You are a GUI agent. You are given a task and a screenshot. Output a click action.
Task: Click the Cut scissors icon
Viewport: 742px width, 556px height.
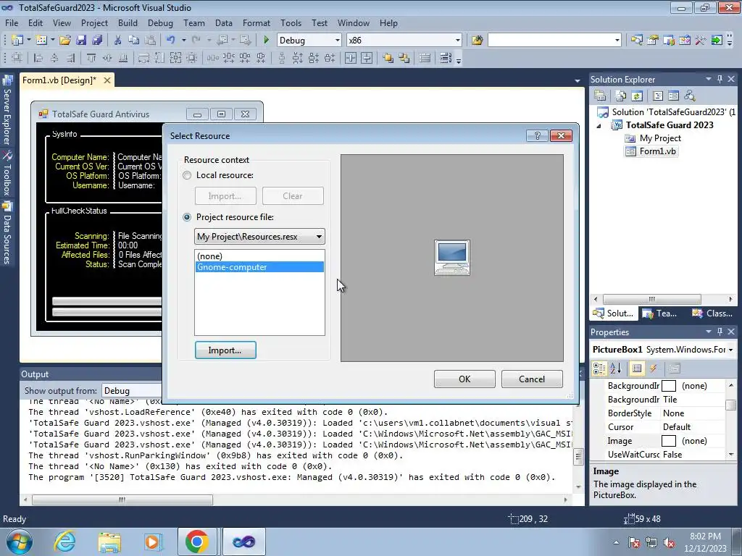(118, 41)
